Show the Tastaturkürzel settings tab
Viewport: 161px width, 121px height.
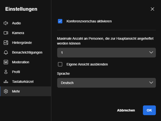click(x=25, y=82)
